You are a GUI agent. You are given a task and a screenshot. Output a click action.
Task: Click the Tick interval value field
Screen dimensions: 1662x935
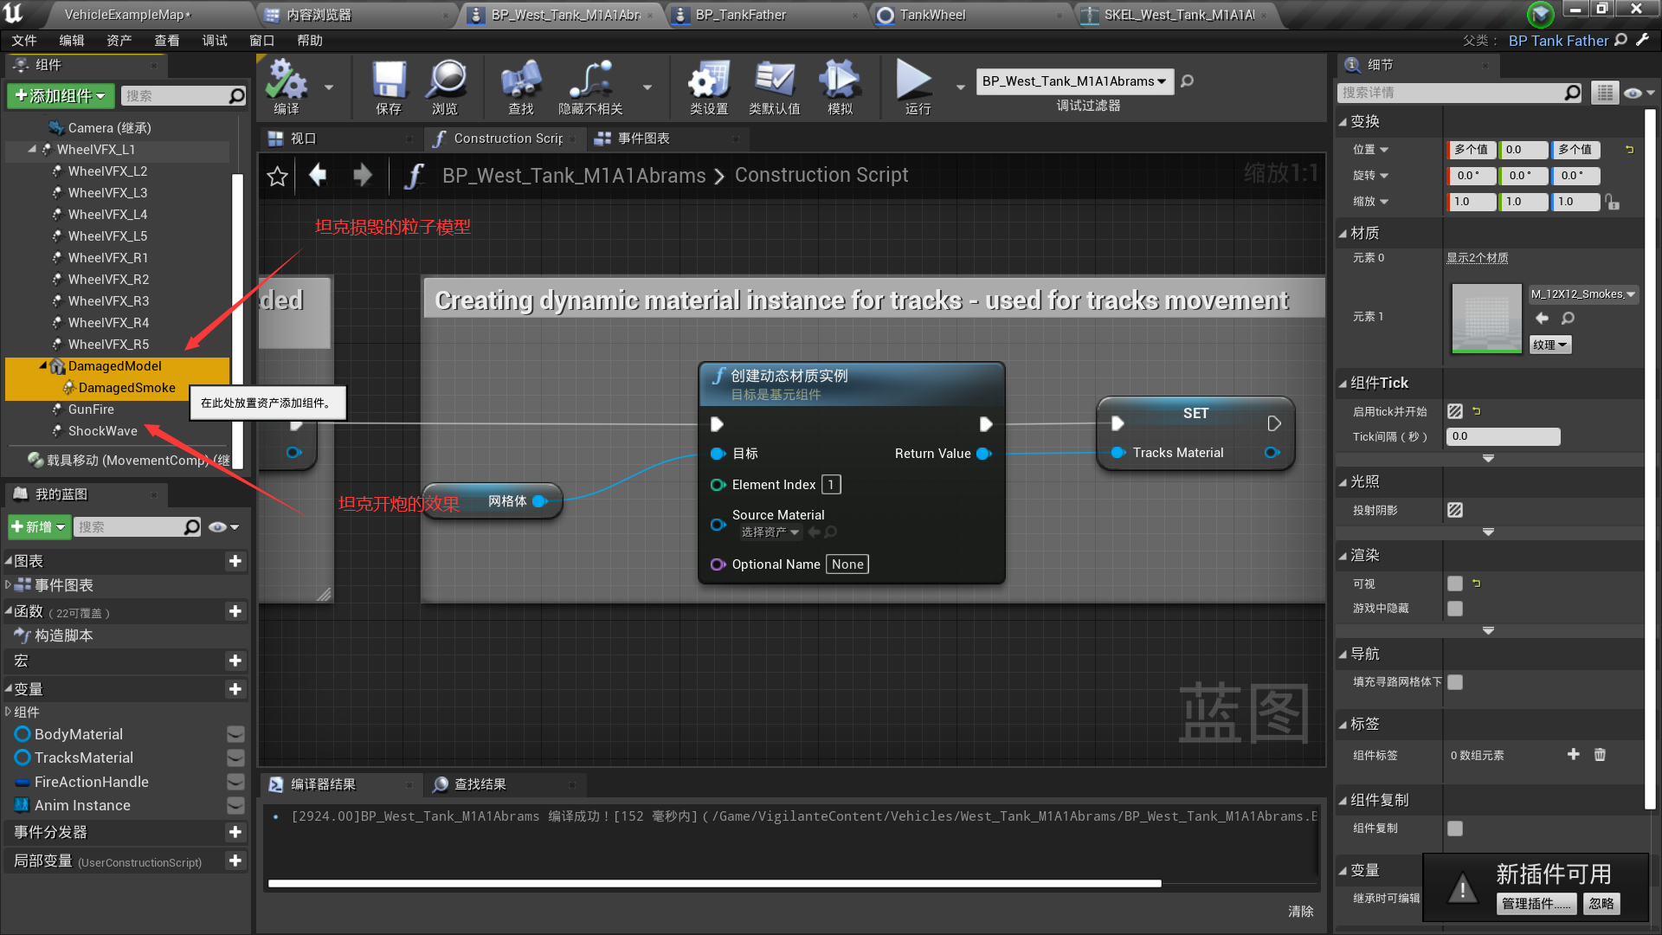(1502, 436)
